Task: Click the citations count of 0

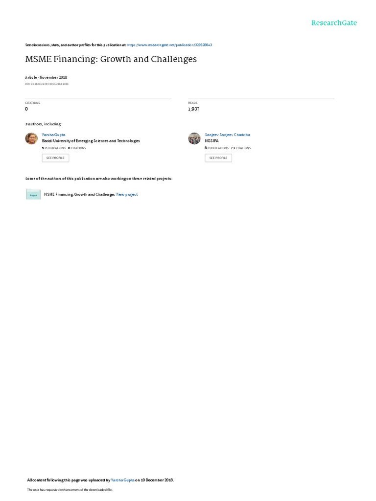Action: click(x=26, y=109)
